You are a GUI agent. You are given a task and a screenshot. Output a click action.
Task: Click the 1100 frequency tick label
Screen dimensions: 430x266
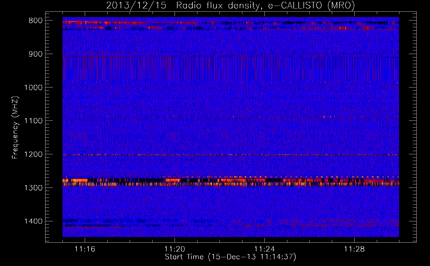point(33,121)
